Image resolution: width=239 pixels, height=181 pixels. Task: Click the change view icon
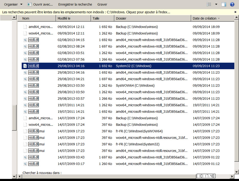pyautogui.click(x=209, y=4)
